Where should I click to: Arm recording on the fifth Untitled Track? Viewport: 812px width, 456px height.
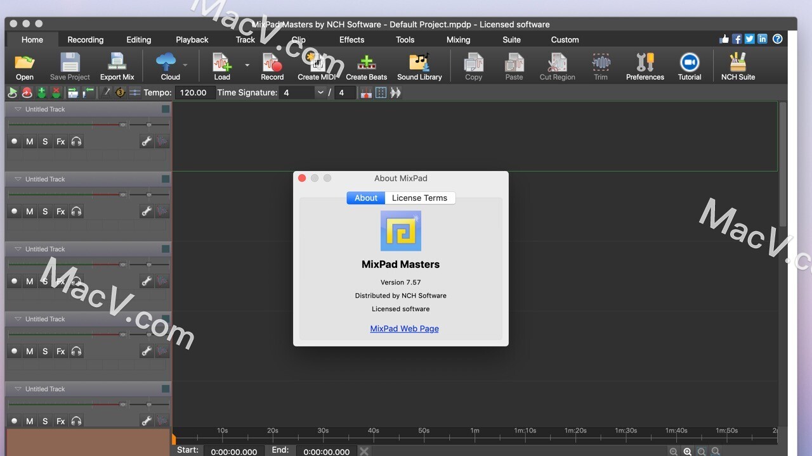(x=14, y=421)
